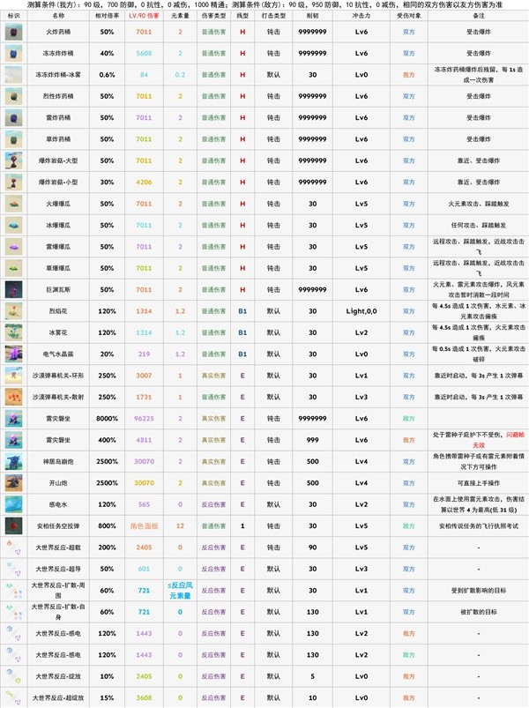
Task: Click the 冰雾花 plant thumbnail
Action: [x=13, y=332]
